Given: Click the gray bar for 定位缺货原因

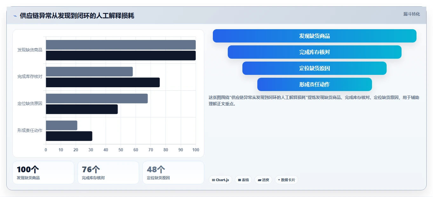Looking at the screenshot, I should point(97,98).
